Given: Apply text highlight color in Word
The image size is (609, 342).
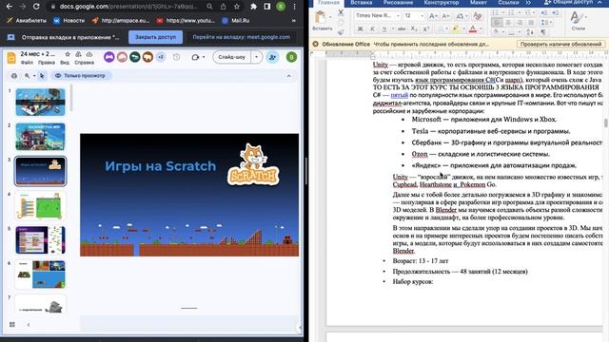Looking at the screenshot, I should (456, 28).
